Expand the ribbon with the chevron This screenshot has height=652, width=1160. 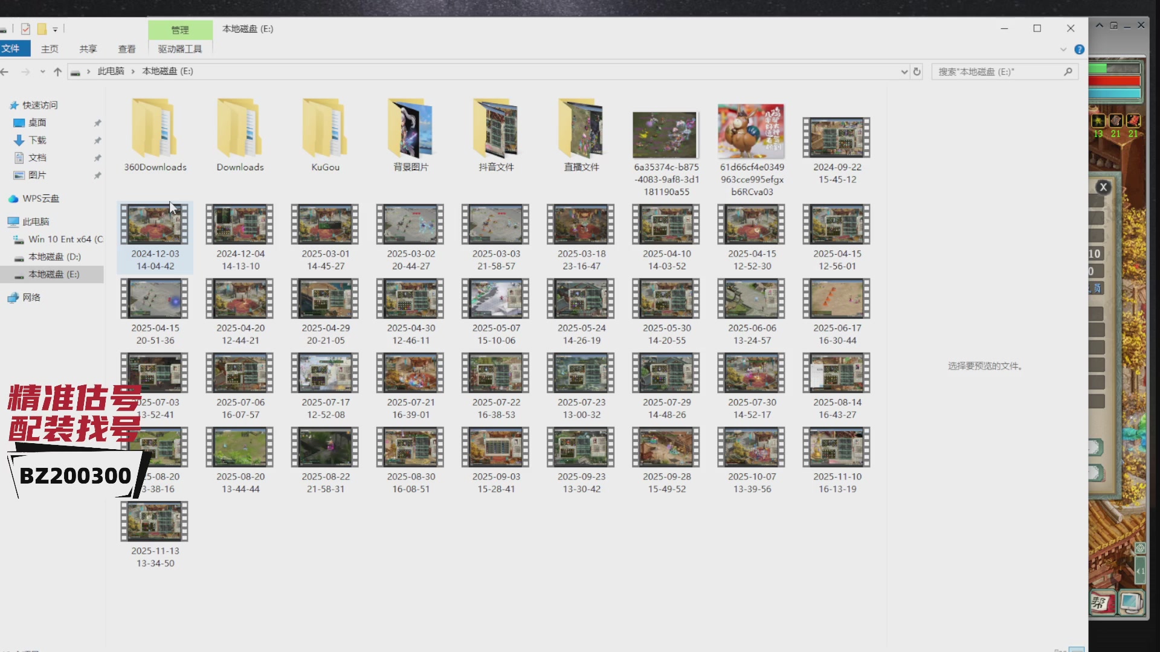(x=1063, y=50)
